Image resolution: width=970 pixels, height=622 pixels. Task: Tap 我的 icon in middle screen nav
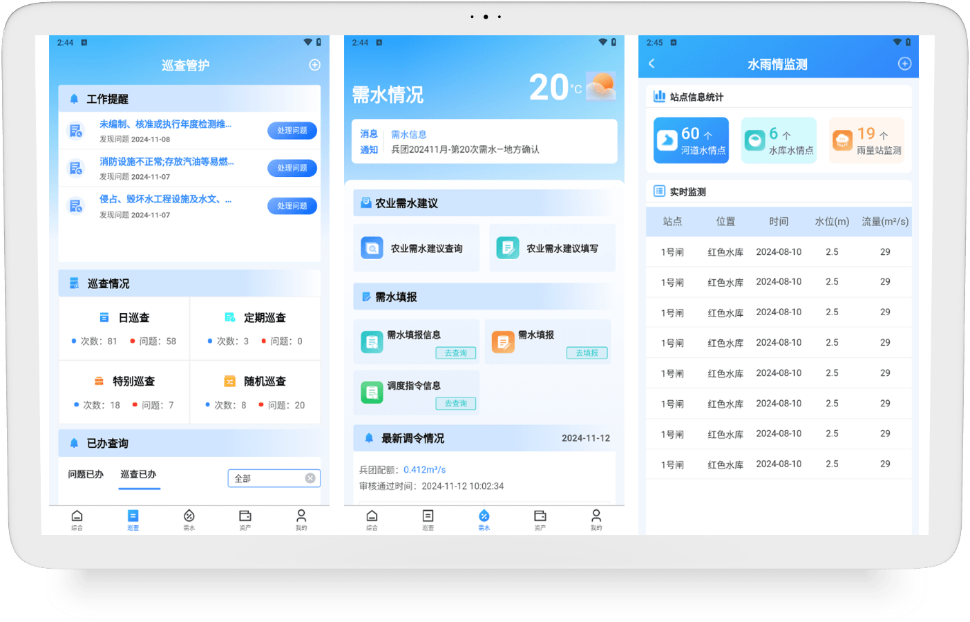pyautogui.click(x=596, y=516)
